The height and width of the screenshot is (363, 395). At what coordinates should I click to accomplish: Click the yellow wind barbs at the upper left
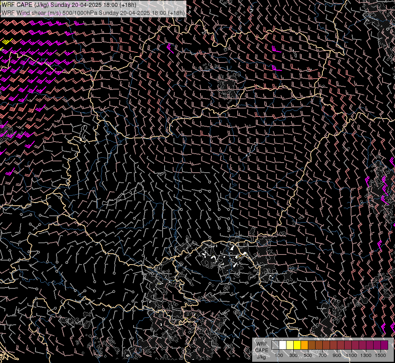coord(6,42)
